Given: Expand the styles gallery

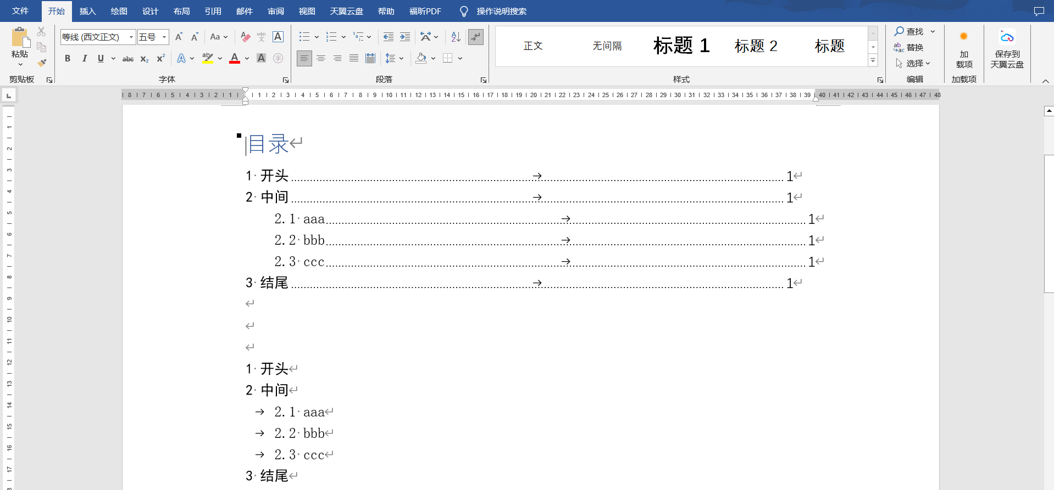Looking at the screenshot, I should pyautogui.click(x=873, y=61).
